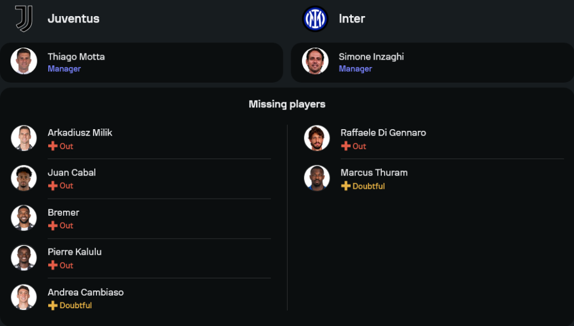
Task: Select Pierre Kalulu's player avatar
Action: pos(24,258)
